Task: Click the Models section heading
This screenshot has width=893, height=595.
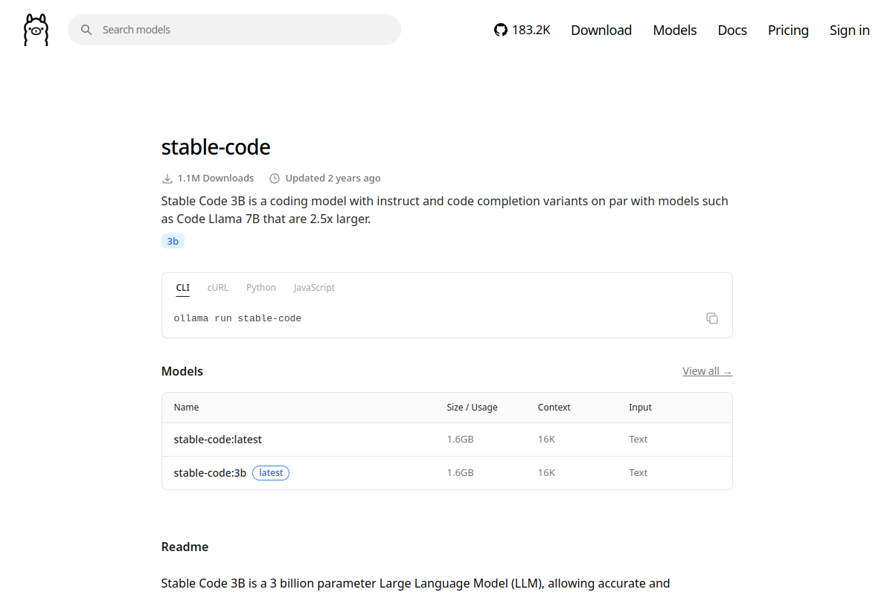Action: [182, 371]
